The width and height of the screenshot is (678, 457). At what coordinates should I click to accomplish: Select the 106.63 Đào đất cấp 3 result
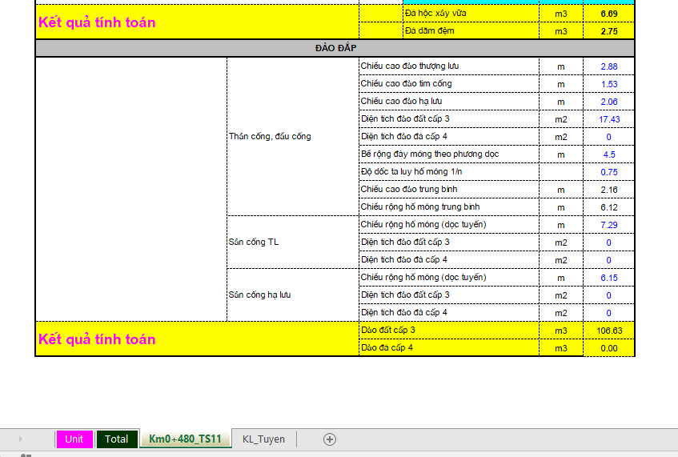pos(608,331)
